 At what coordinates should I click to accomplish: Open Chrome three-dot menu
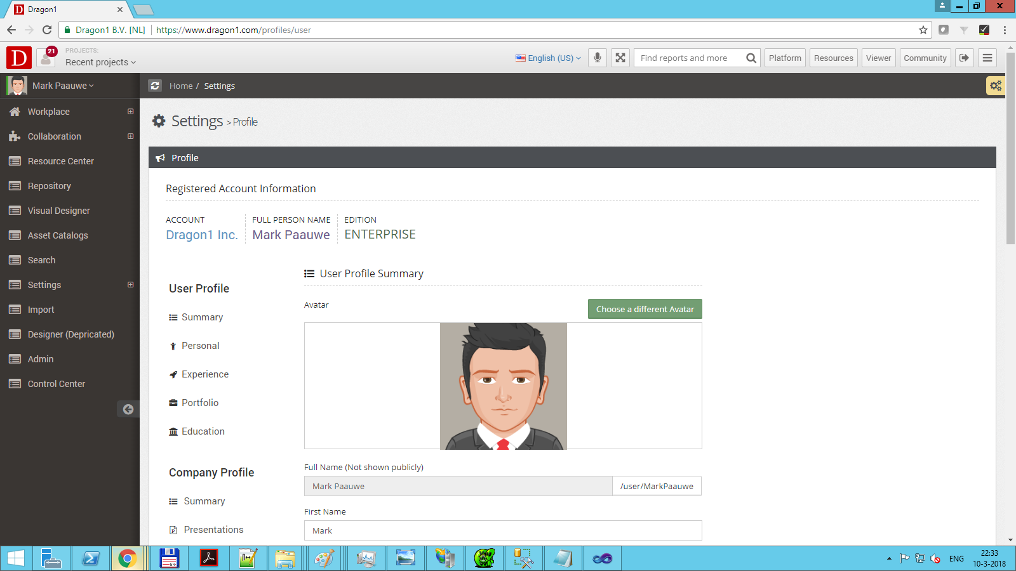point(1005,30)
